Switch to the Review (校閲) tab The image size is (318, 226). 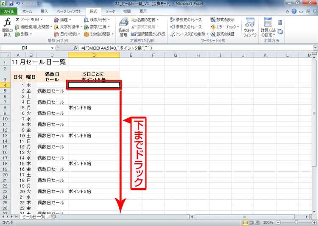[127, 11]
